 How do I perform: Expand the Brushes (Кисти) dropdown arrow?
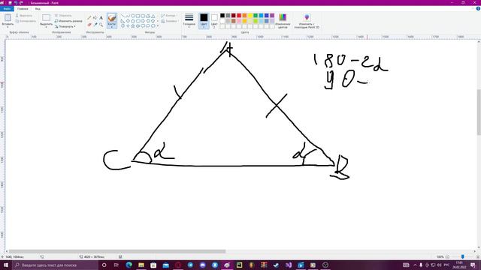point(112,27)
